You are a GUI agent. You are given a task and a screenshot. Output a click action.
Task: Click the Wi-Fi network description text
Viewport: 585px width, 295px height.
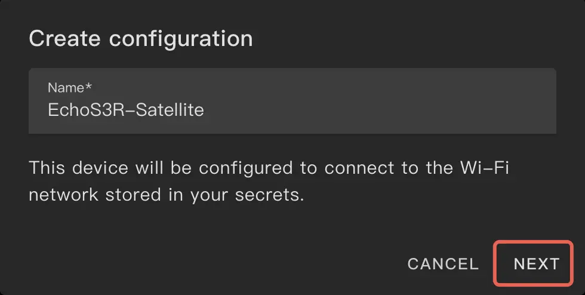point(269,182)
